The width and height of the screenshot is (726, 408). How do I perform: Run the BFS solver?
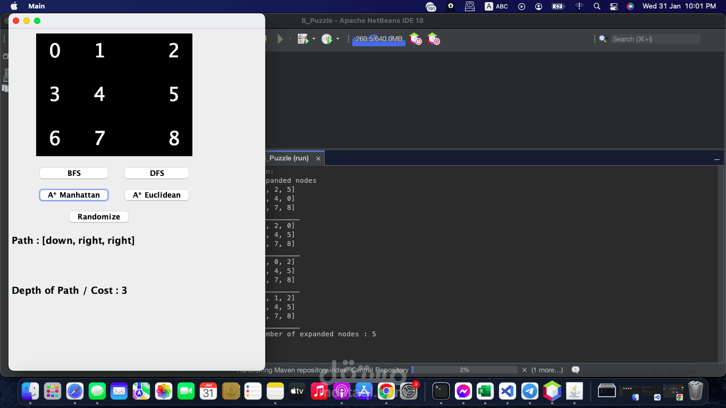[x=74, y=173]
